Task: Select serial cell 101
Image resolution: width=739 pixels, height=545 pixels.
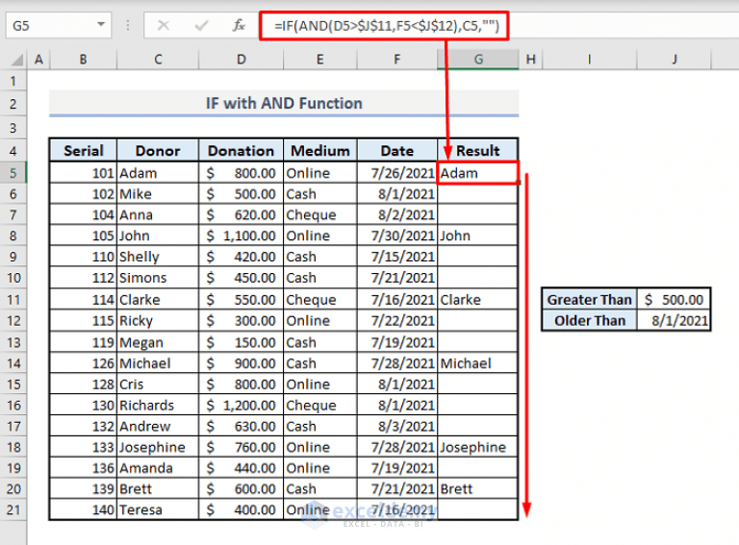Action: tap(84, 173)
